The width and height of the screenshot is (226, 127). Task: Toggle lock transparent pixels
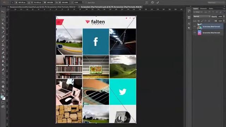pyautogui.click(x=198, y=21)
